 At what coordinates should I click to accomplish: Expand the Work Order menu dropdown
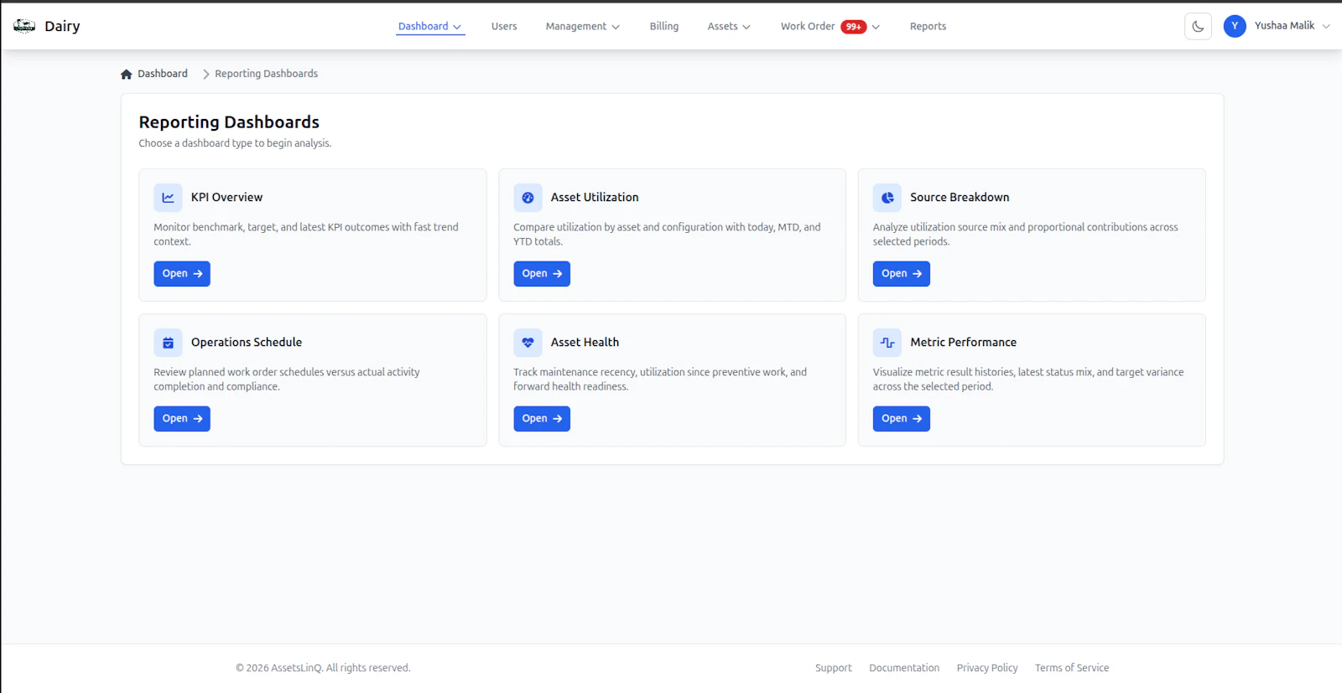tap(830, 27)
